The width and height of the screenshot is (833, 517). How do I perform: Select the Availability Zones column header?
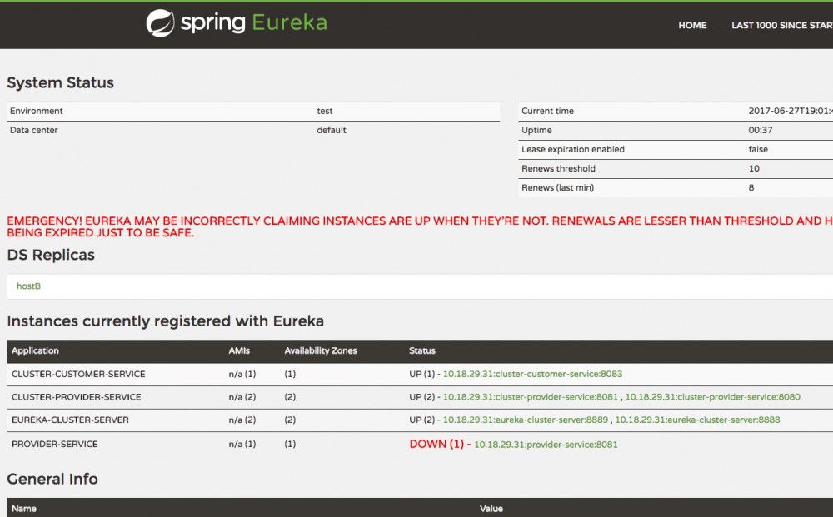tap(321, 350)
